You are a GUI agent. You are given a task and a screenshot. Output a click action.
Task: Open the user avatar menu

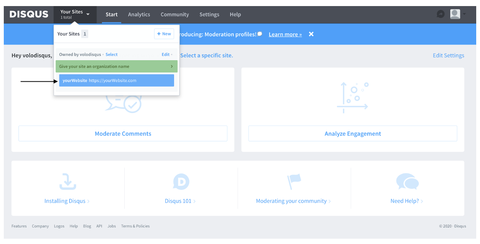click(x=458, y=14)
